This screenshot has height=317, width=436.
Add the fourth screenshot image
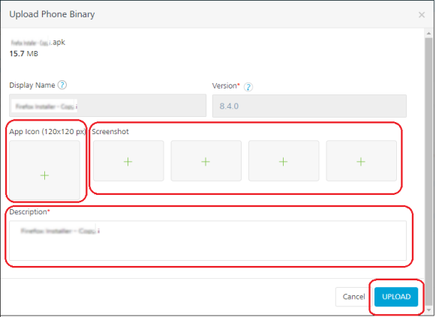[361, 161]
